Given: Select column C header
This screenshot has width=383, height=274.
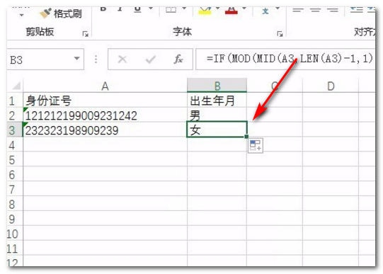Looking at the screenshot, I should 275,86.
